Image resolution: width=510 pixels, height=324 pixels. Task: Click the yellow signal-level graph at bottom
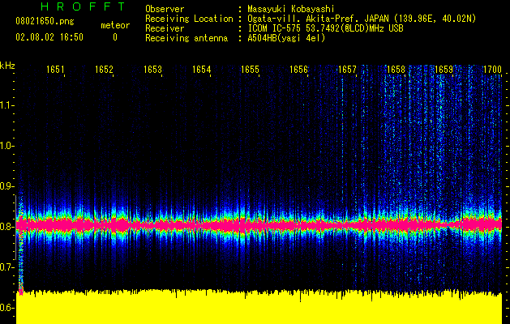pyautogui.click(x=259, y=308)
